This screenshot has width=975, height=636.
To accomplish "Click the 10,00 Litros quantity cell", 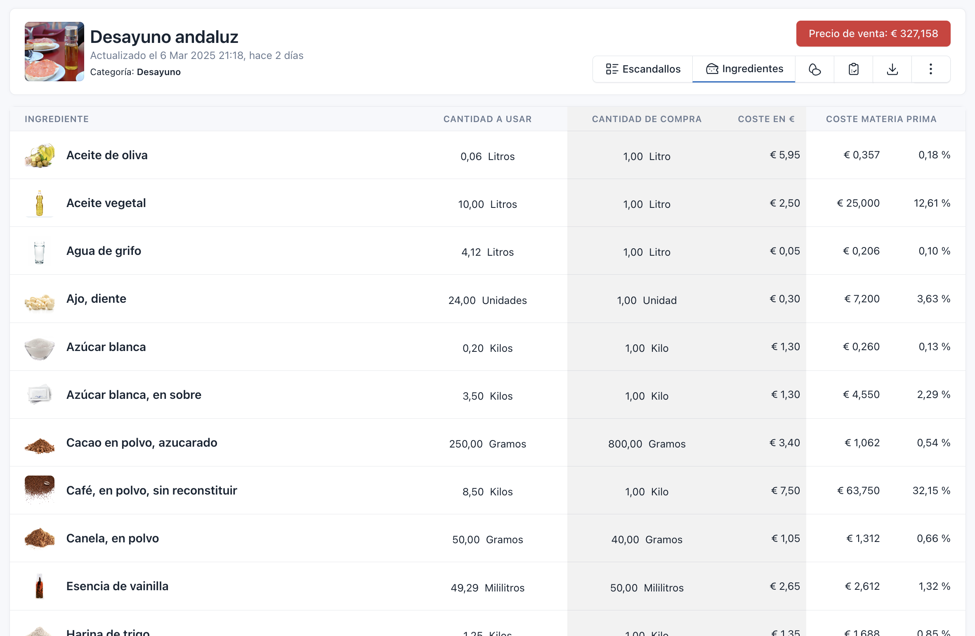I will pyautogui.click(x=487, y=204).
